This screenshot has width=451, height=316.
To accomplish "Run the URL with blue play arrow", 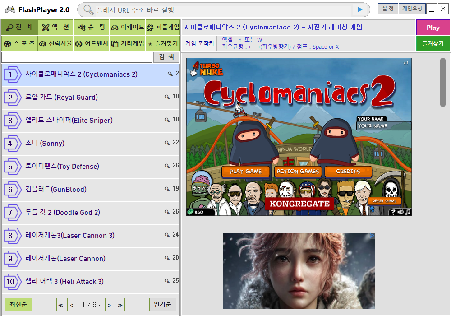I will click(x=359, y=10).
